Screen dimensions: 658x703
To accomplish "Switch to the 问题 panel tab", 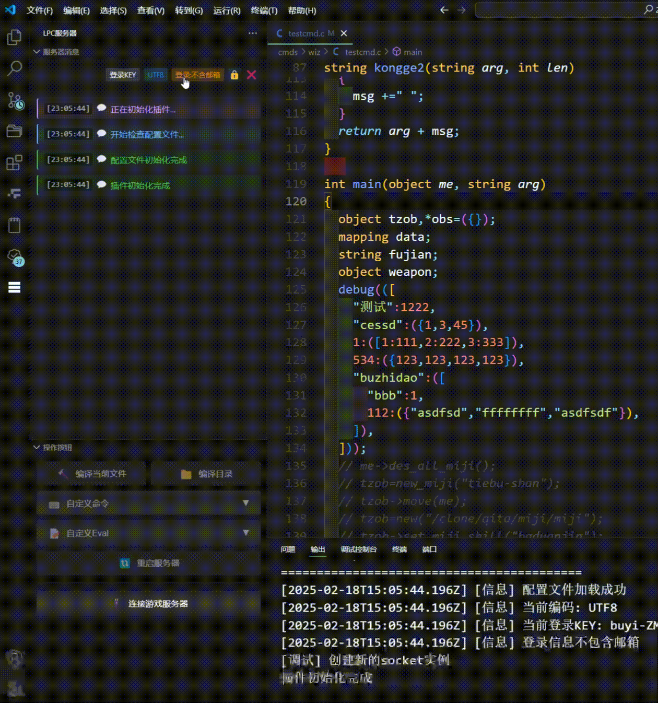I will (x=288, y=549).
